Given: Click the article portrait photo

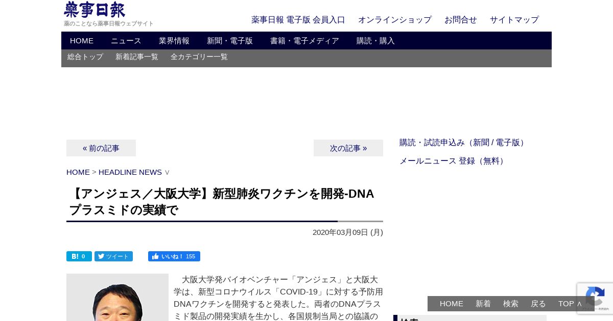Looking at the screenshot, I should [117, 298].
